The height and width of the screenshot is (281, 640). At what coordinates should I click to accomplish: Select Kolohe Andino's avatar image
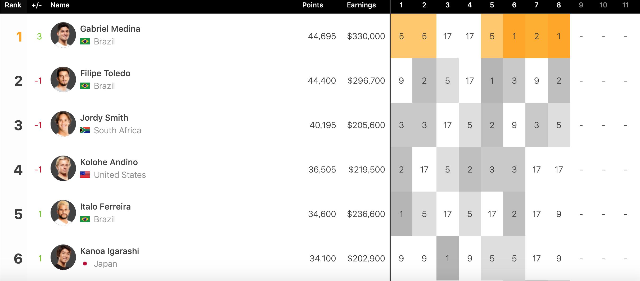pyautogui.click(x=63, y=168)
